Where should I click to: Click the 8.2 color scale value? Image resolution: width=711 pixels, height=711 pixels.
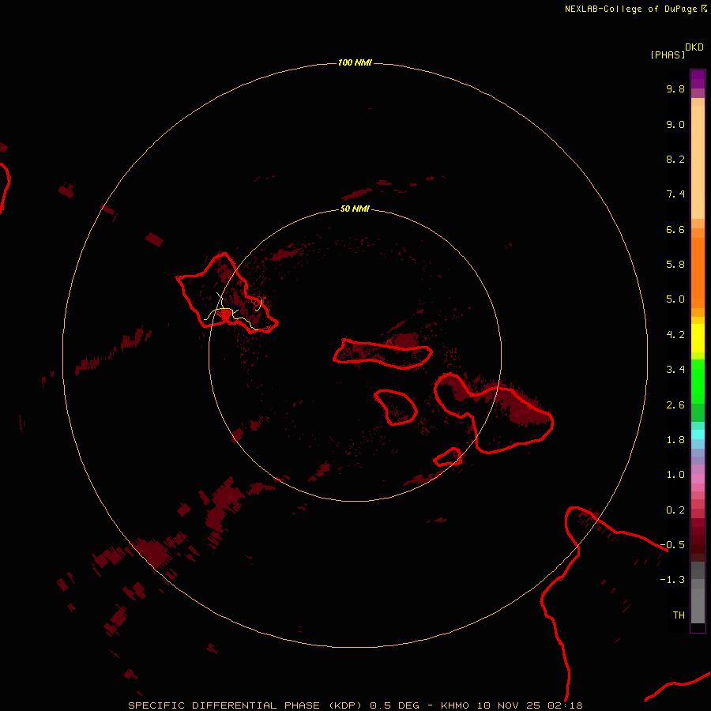tap(675, 159)
